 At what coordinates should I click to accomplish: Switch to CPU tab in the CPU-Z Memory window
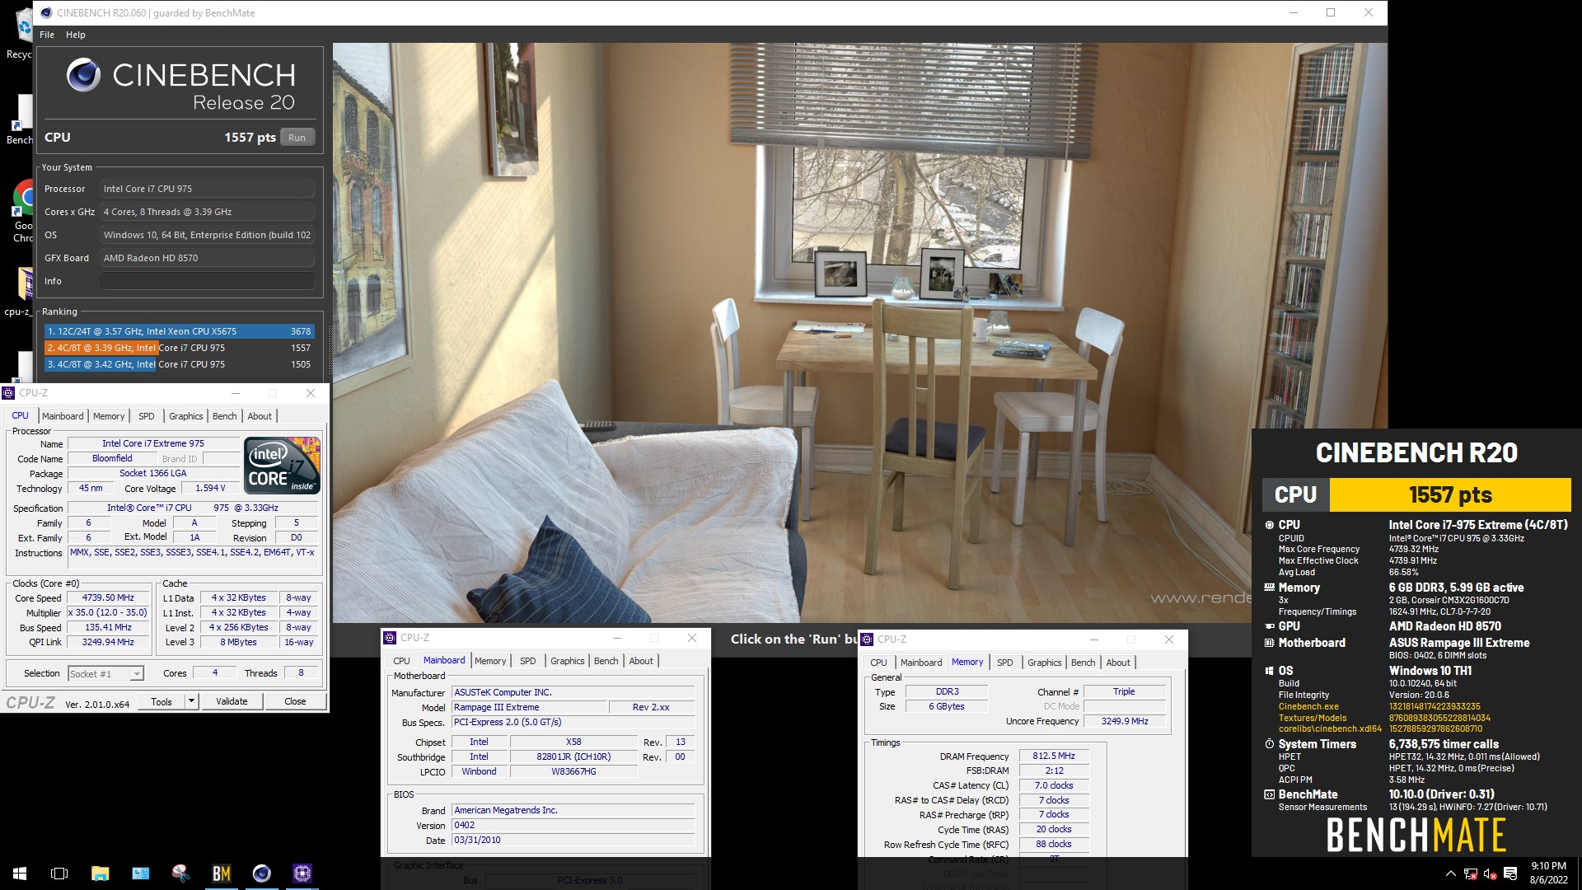point(878,663)
